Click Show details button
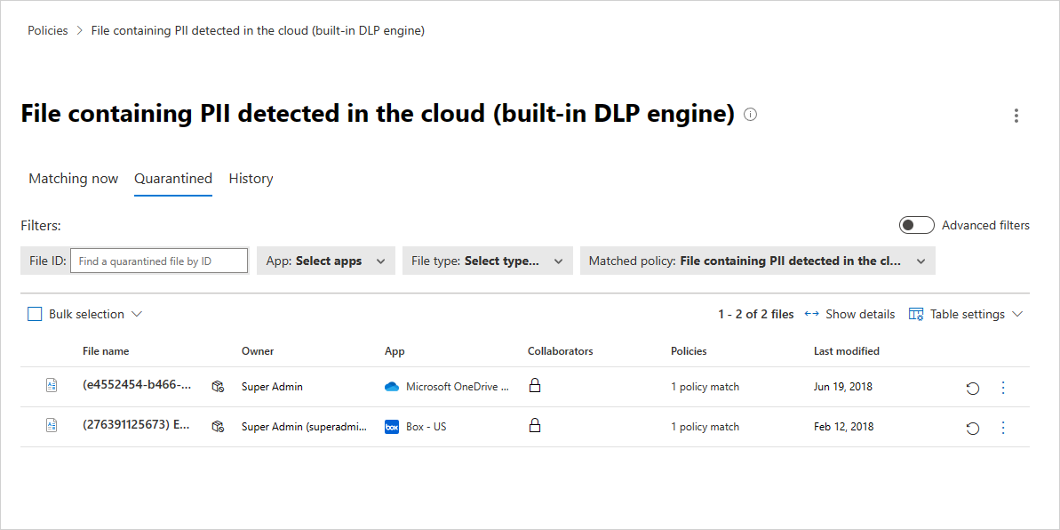 (849, 314)
